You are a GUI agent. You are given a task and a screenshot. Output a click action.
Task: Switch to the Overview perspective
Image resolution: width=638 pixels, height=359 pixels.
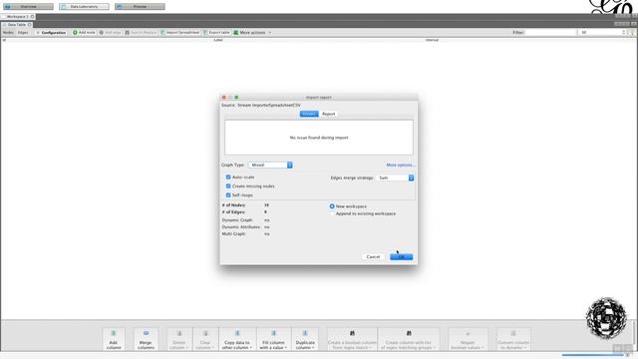coord(28,7)
